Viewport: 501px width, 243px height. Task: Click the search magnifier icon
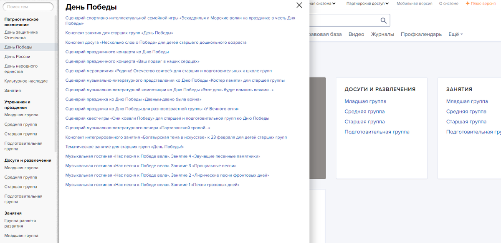pos(384,20)
